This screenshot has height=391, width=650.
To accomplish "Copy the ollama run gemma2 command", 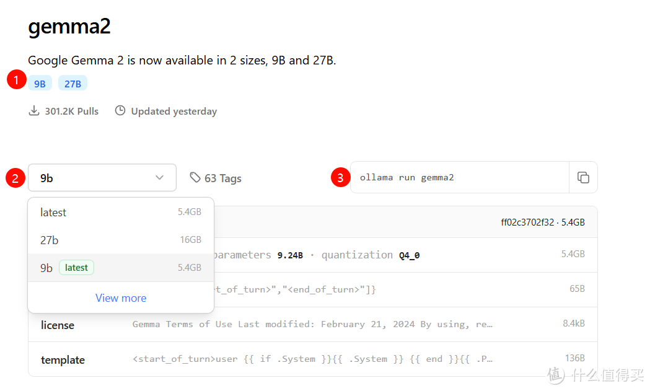I will (x=583, y=178).
